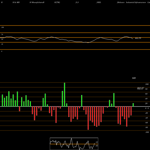The width and height of the screenshot is (150, 150).
Task: Click the '20' label on the MR axis
Action: click(x=146, y=103)
